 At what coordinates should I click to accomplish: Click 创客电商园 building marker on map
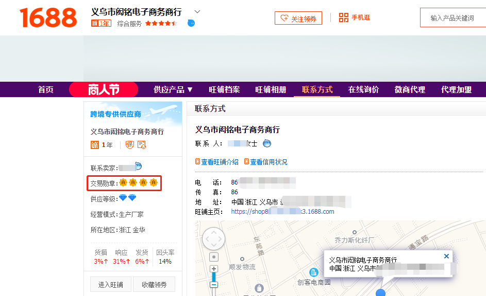point(314,272)
